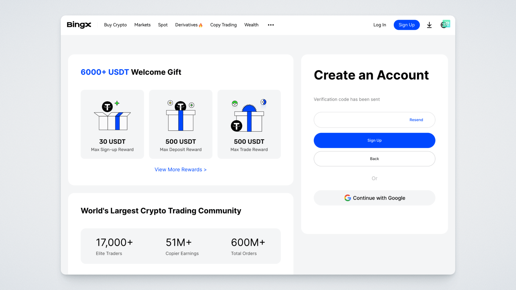Viewport: 516px width, 290px height.
Task: Open the Markets page
Action: pyautogui.click(x=142, y=25)
